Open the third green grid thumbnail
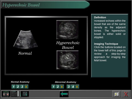The width and height of the screenshot is (132, 99). coord(24,94)
